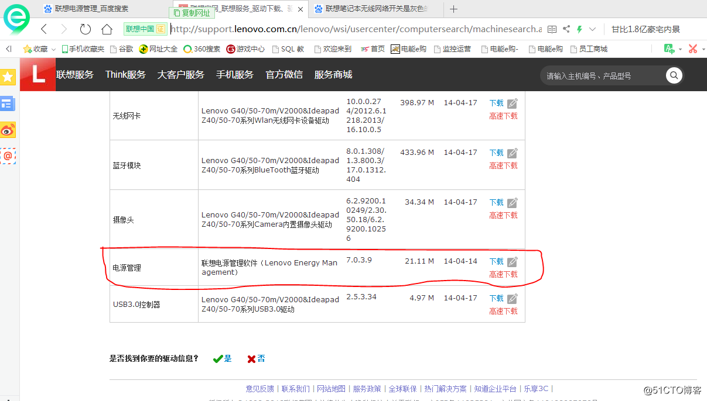
Task: Click 高速下载 for 无线网卡 driver
Action: (503, 116)
